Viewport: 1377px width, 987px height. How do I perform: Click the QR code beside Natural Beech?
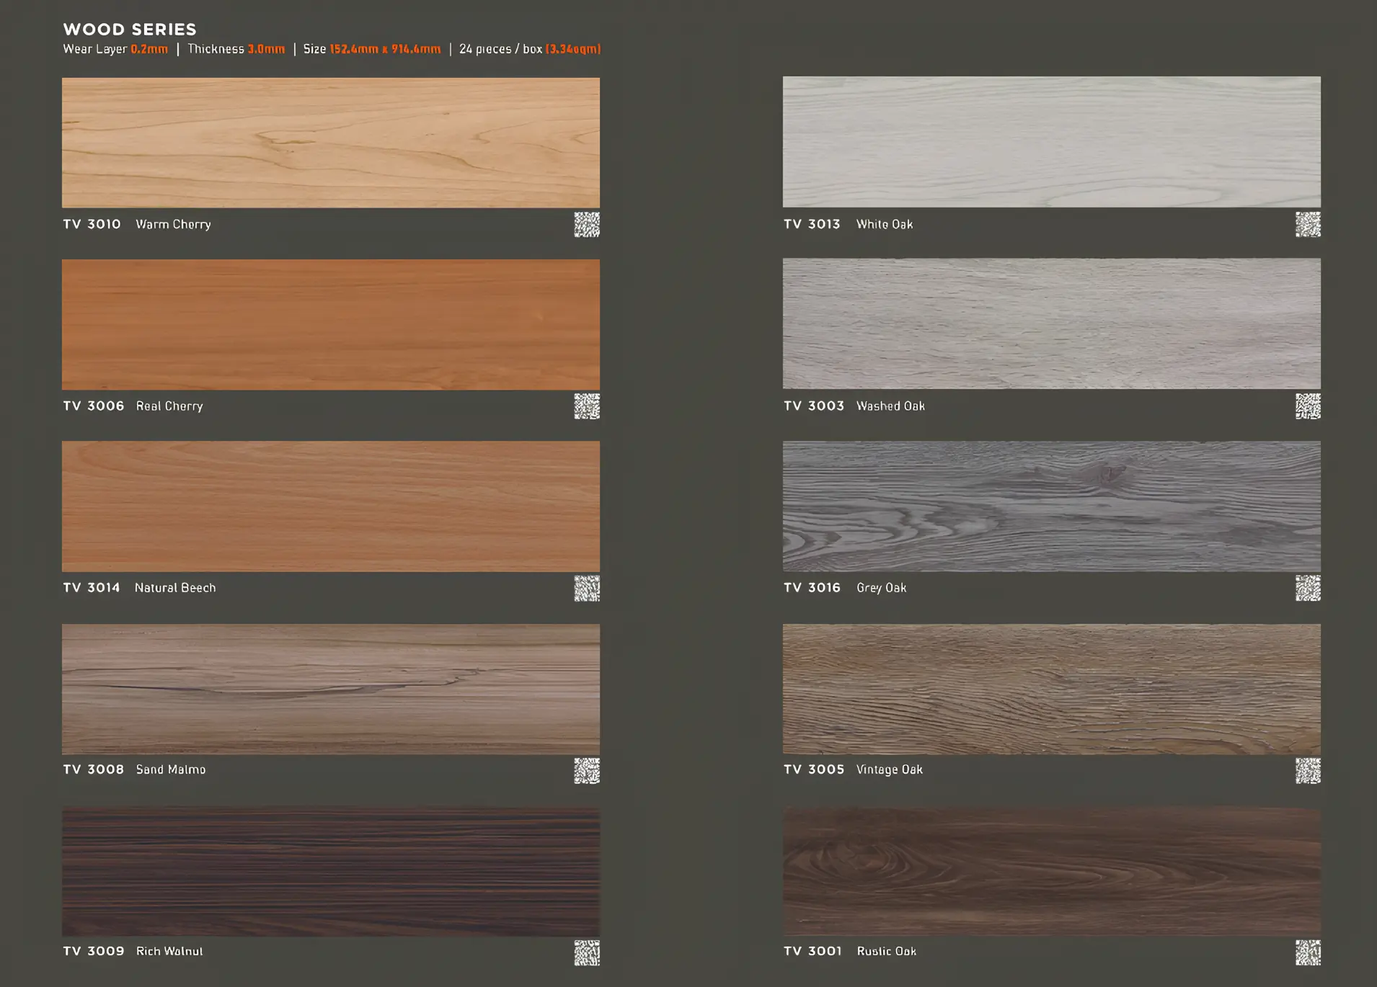pyautogui.click(x=587, y=589)
